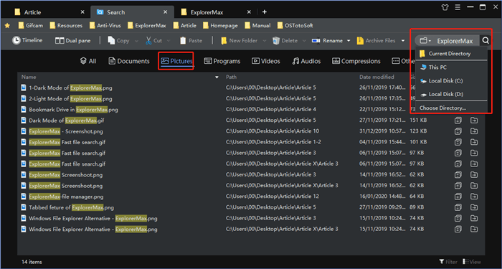Choose Local Disk (C:) search scope
Screen dimensions: 502x269
(x=451, y=81)
